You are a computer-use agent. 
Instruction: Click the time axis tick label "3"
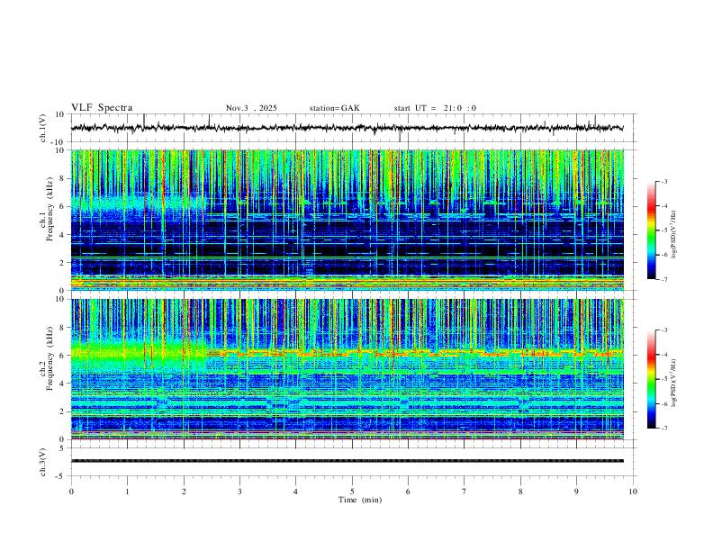pyautogui.click(x=239, y=492)
